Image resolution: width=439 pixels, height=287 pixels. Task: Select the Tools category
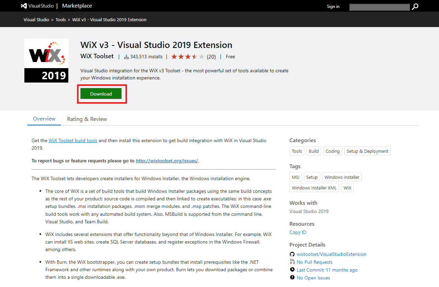tap(297, 151)
